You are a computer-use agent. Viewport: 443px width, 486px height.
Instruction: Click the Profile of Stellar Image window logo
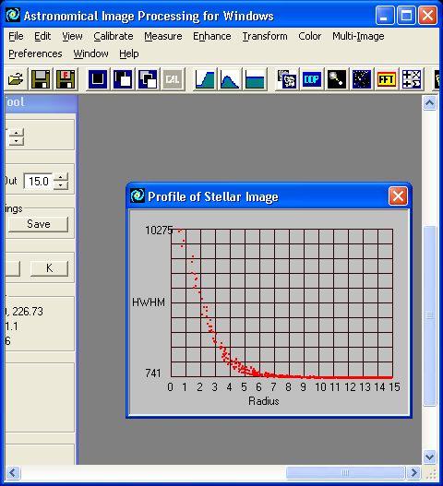click(x=138, y=196)
